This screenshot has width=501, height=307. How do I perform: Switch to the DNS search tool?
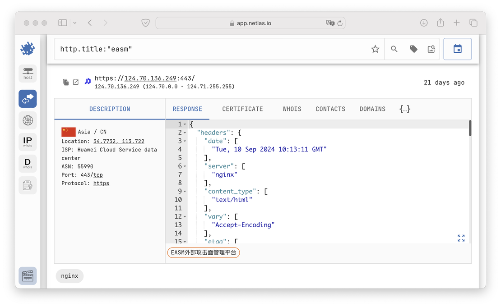[x=28, y=120]
